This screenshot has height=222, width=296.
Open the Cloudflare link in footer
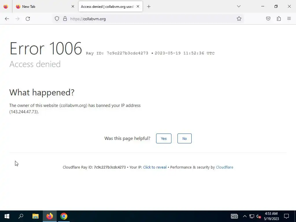click(224, 167)
